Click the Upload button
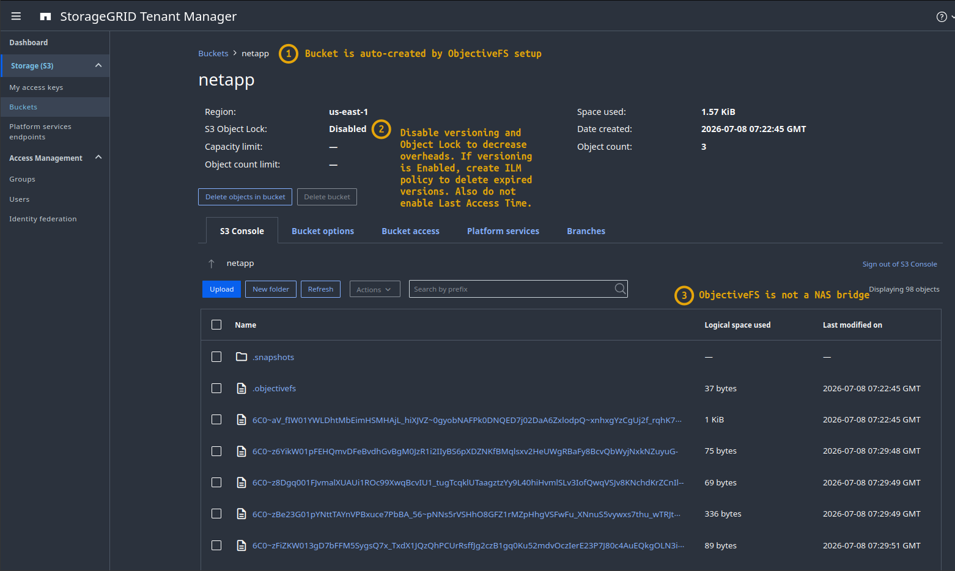The image size is (955, 571). (221, 289)
